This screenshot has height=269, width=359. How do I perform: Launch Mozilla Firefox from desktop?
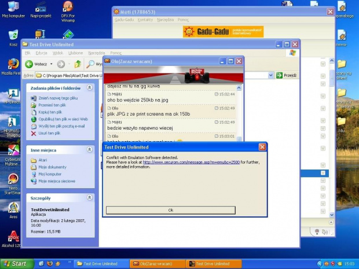point(12,67)
